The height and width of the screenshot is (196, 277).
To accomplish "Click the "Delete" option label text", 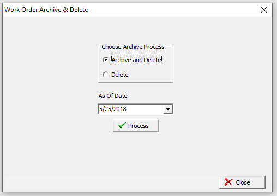I will pyautogui.click(x=120, y=75).
